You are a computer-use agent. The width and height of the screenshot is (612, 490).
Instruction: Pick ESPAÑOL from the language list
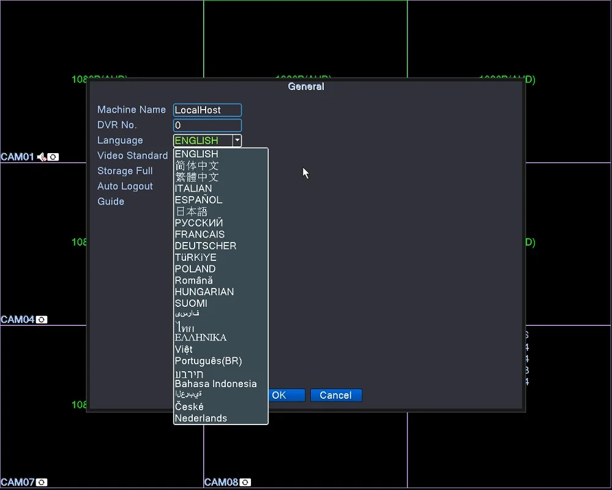point(220,200)
